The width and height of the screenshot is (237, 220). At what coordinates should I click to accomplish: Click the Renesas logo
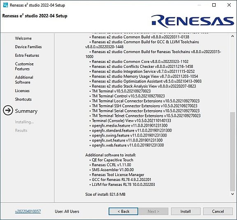[x=193, y=21]
